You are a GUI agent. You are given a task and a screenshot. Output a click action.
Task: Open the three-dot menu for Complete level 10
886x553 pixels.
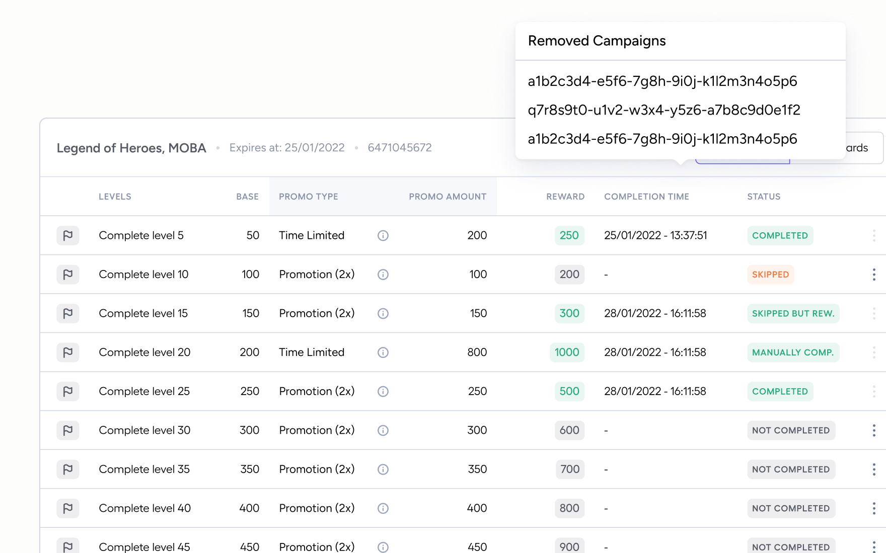pyautogui.click(x=874, y=274)
